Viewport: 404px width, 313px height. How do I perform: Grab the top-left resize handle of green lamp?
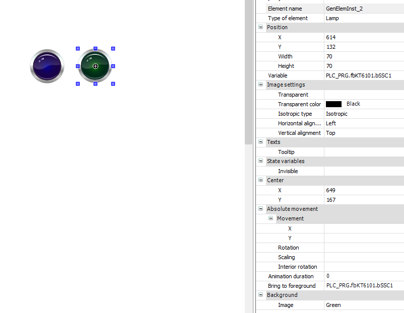click(78, 49)
